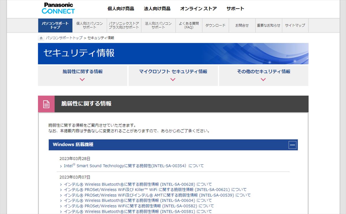Open サポート top menu

click(235, 9)
